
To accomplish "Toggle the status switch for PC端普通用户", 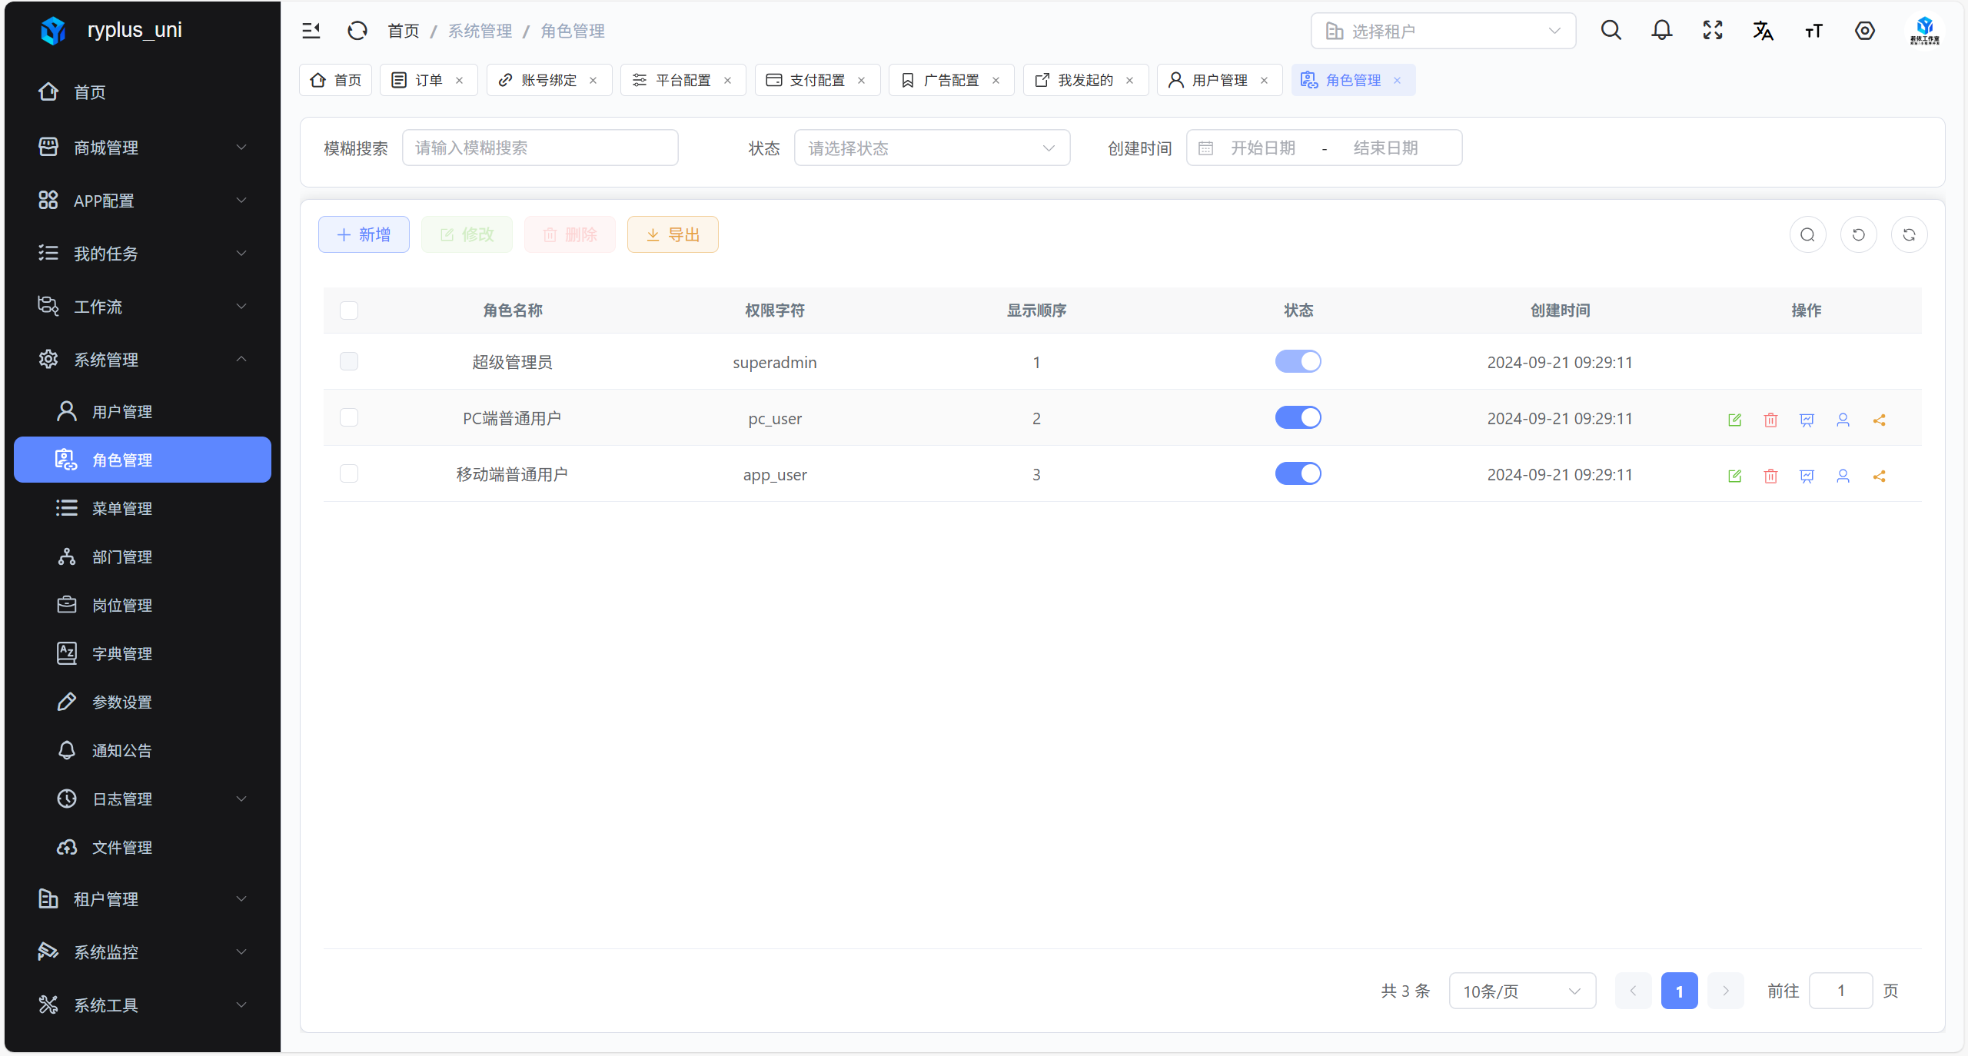I will [1298, 417].
